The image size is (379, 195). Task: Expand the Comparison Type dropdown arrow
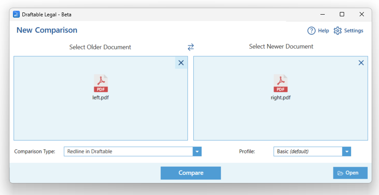click(x=197, y=152)
